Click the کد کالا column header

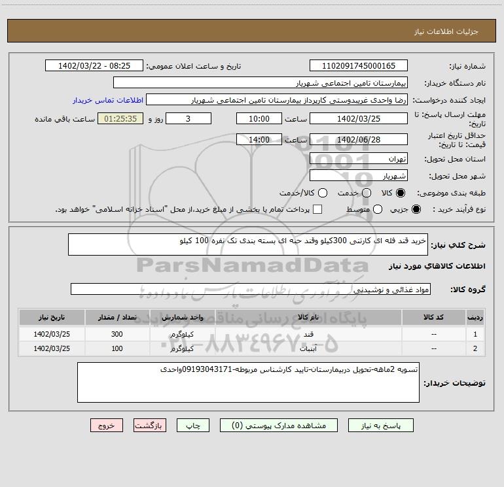click(x=433, y=318)
